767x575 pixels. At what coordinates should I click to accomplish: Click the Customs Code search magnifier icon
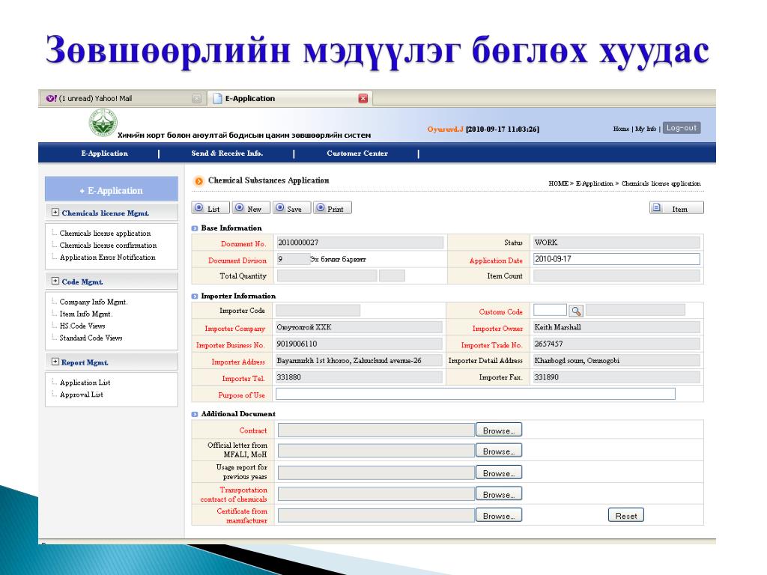(x=576, y=311)
